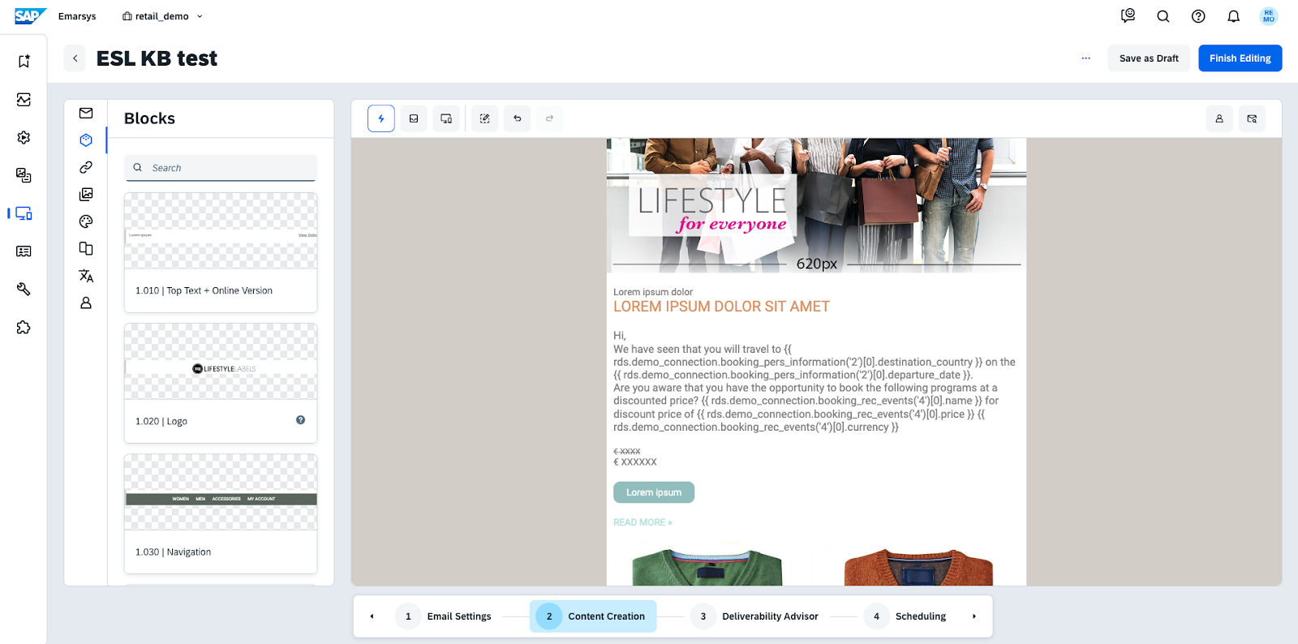Click the € XXXXXX price text
The height and width of the screenshot is (644, 1298).
point(635,462)
